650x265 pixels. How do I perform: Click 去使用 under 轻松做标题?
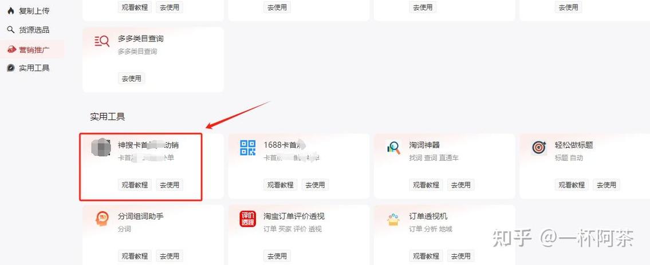click(606, 185)
